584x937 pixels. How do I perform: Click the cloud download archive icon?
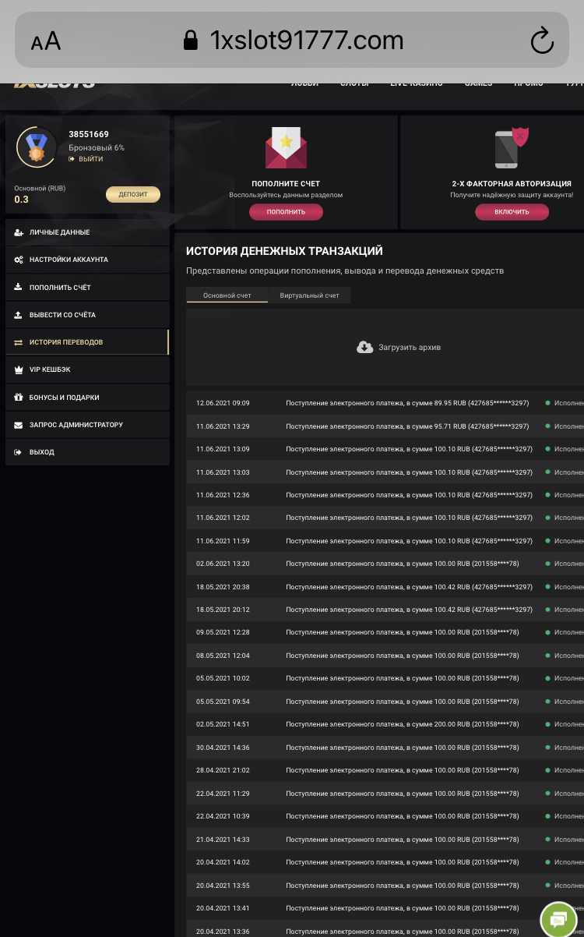(364, 347)
